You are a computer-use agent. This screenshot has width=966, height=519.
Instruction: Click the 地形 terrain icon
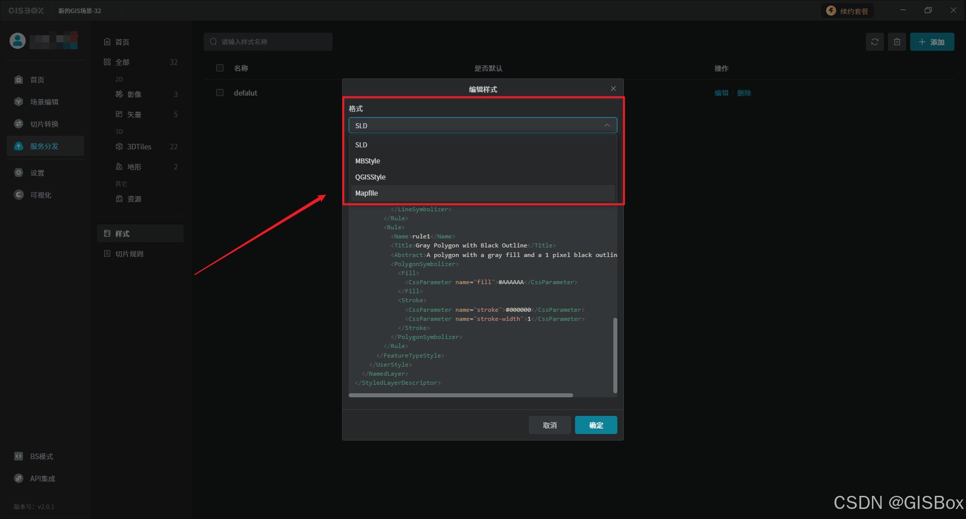[119, 166]
